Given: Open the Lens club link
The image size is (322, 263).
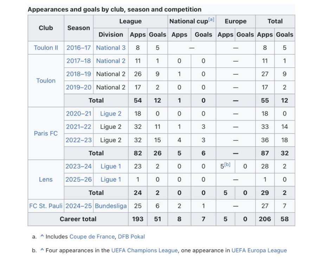Looking at the screenshot, I should point(46,180).
